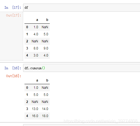Screen dimensions: 140x126
Task: Select NaN in row 2 column a of Out[17]
Action: pos(35,41)
